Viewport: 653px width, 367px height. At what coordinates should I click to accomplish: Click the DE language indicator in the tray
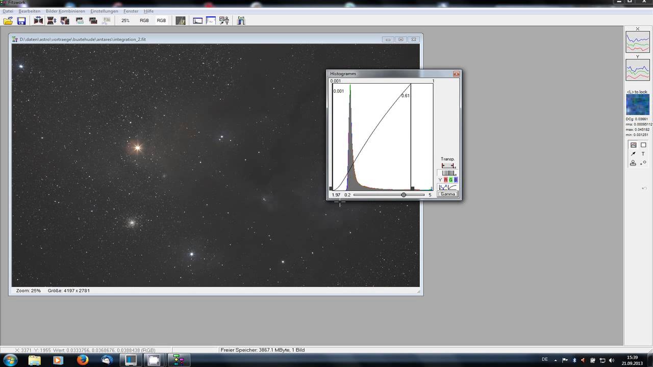click(545, 359)
